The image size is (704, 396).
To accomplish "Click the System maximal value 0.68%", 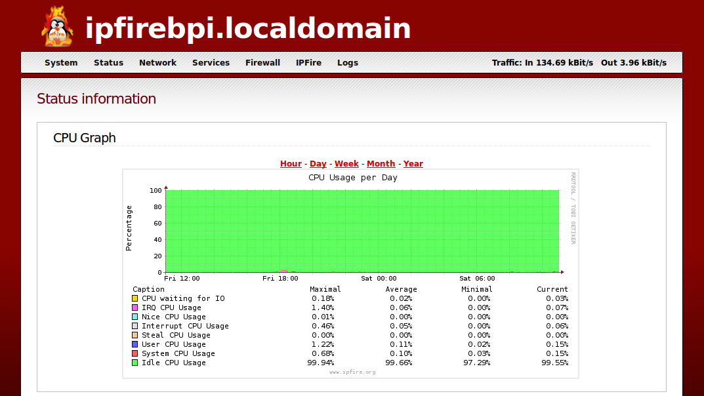I will (323, 353).
